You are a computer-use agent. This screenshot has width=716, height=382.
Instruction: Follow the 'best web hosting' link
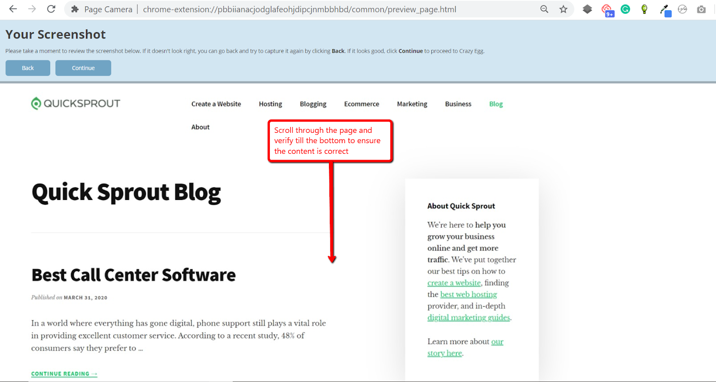pos(469,294)
